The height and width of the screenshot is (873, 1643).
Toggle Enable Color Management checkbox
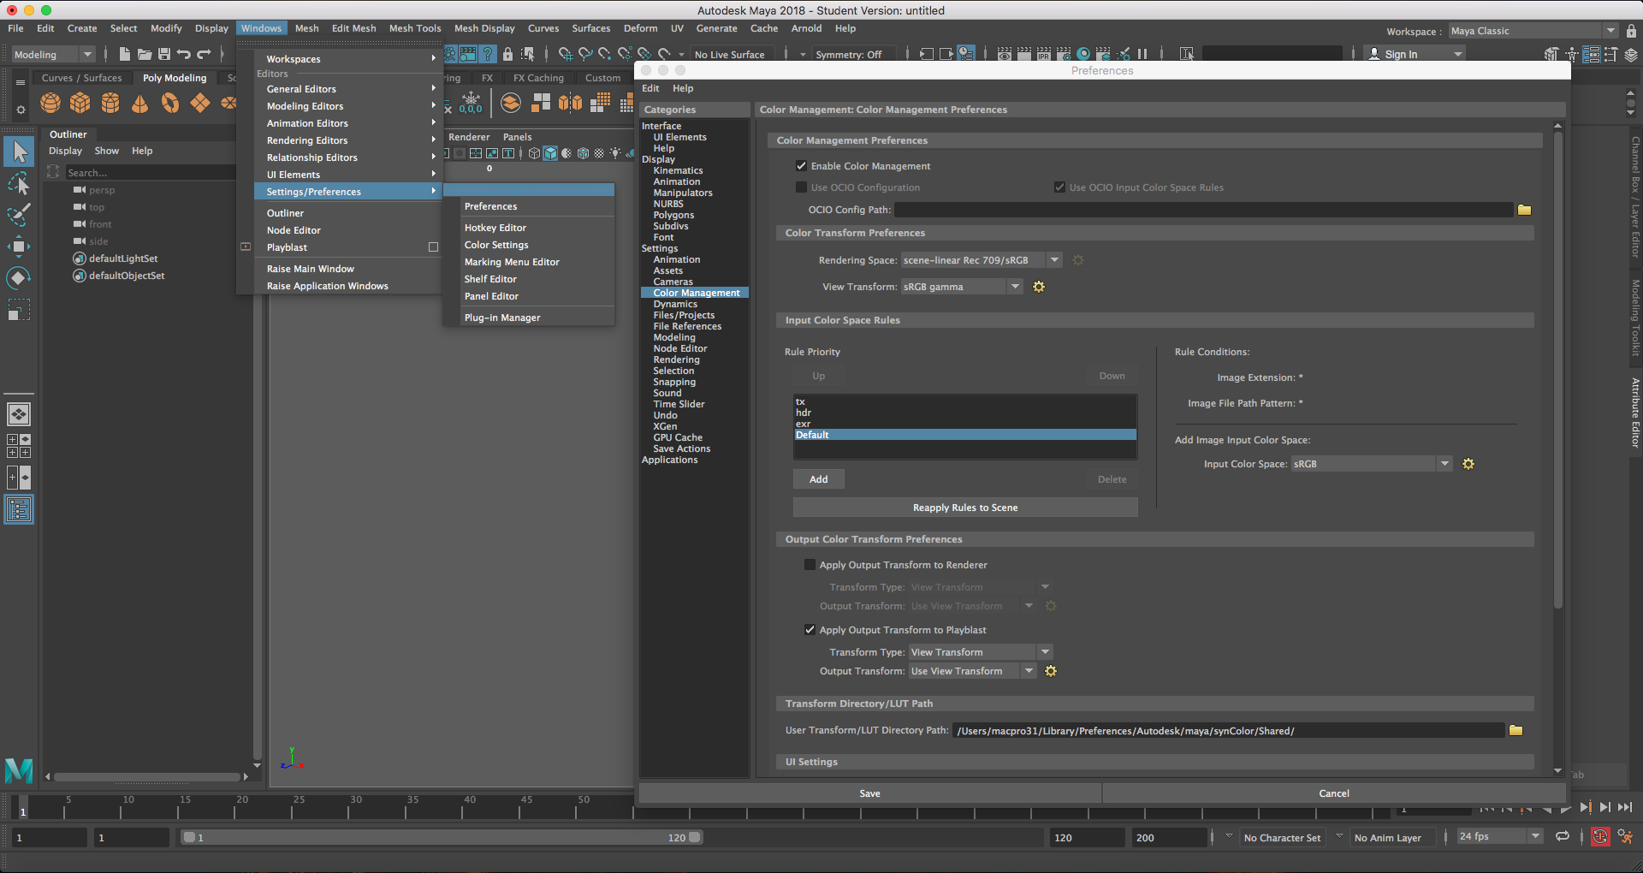(x=801, y=166)
